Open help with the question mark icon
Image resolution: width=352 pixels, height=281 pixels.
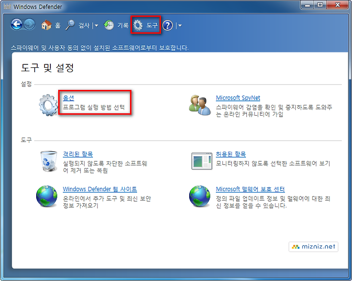click(168, 25)
